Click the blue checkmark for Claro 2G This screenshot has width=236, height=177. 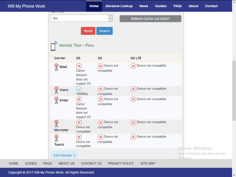coord(79,89)
